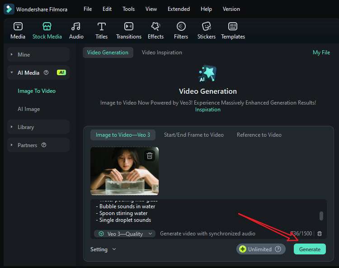This screenshot has width=339, height=268.
Task: Open the Veo 3—Quality model dropdown
Action: point(125,234)
